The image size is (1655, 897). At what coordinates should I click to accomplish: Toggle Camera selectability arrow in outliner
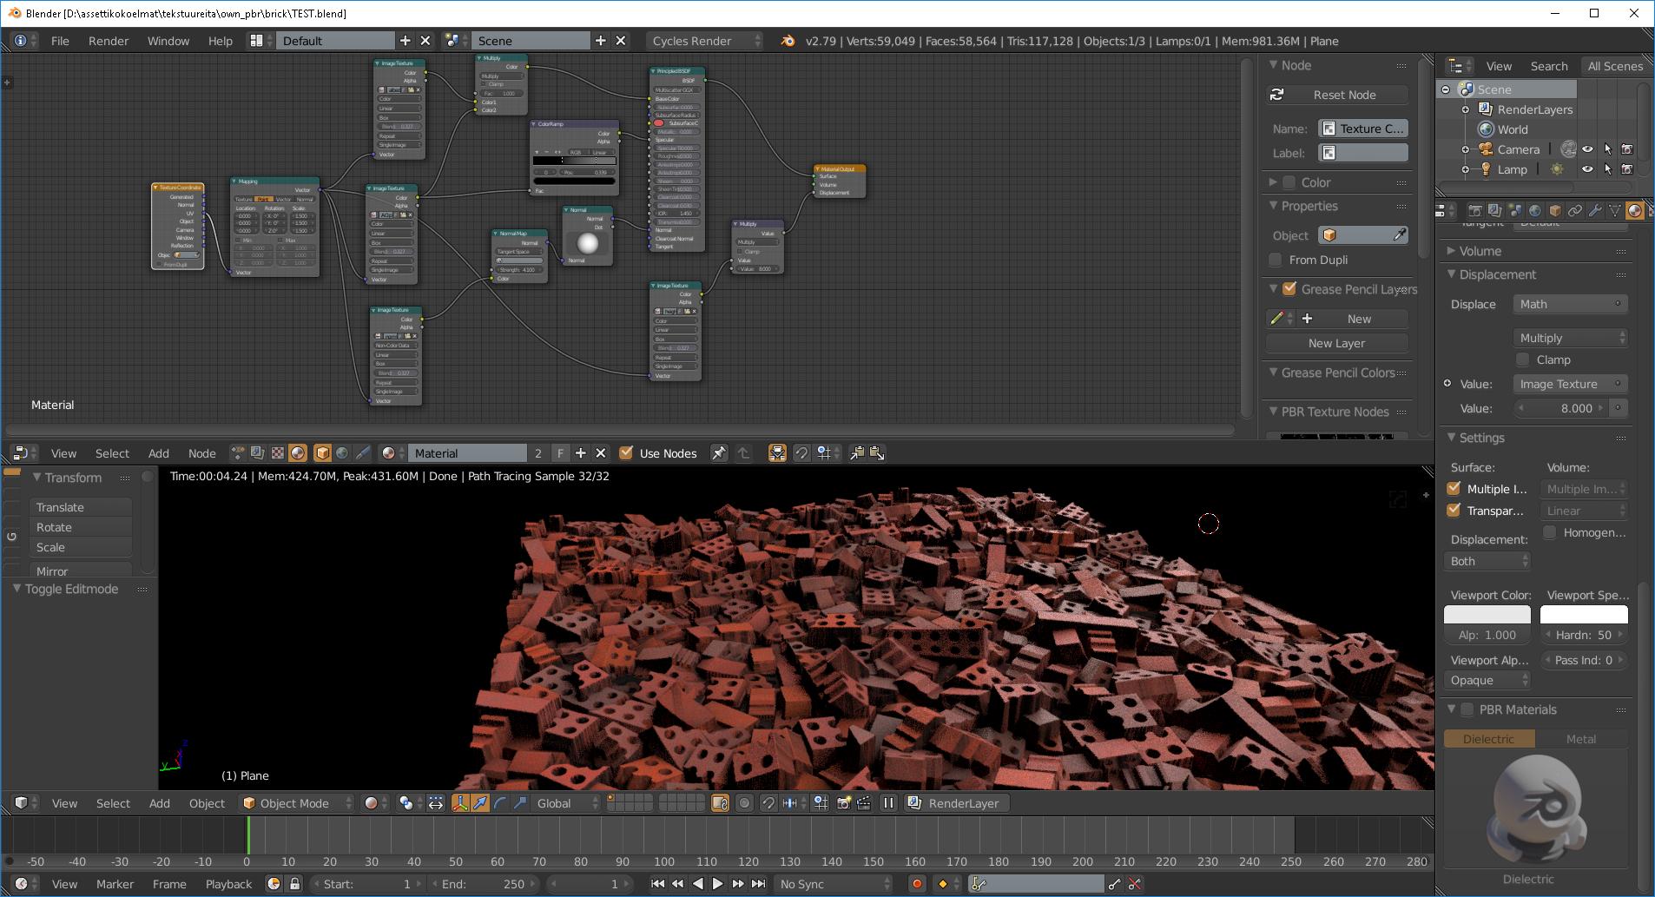coord(1607,149)
